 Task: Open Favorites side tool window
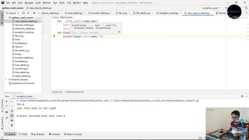[2, 123]
